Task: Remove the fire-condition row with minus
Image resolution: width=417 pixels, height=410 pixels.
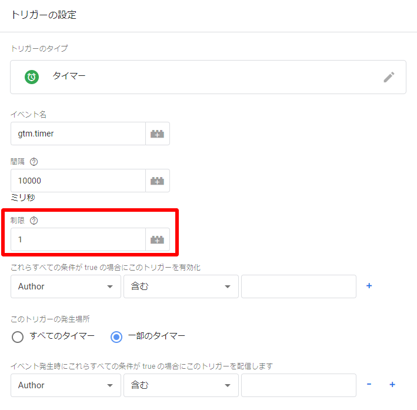Action: pos(369,384)
